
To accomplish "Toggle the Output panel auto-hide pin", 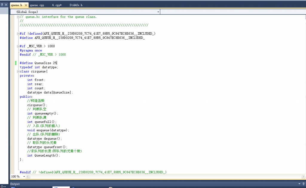I will point(304,184).
